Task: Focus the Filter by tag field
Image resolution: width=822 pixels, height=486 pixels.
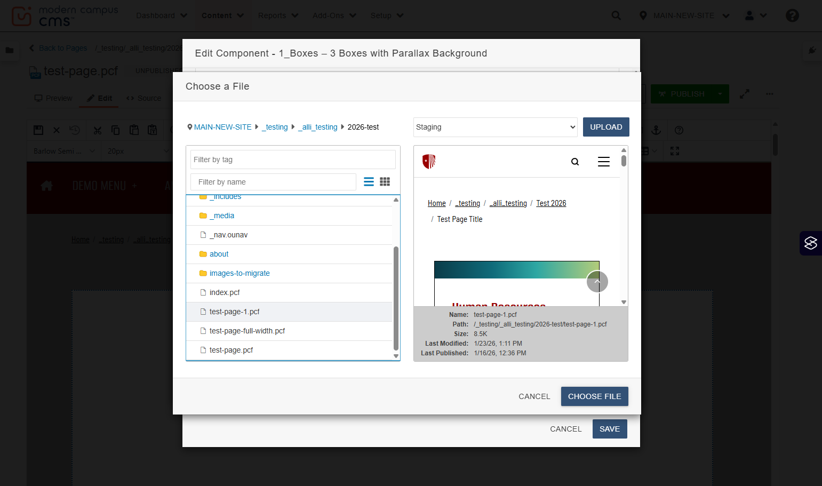Action: point(293,160)
